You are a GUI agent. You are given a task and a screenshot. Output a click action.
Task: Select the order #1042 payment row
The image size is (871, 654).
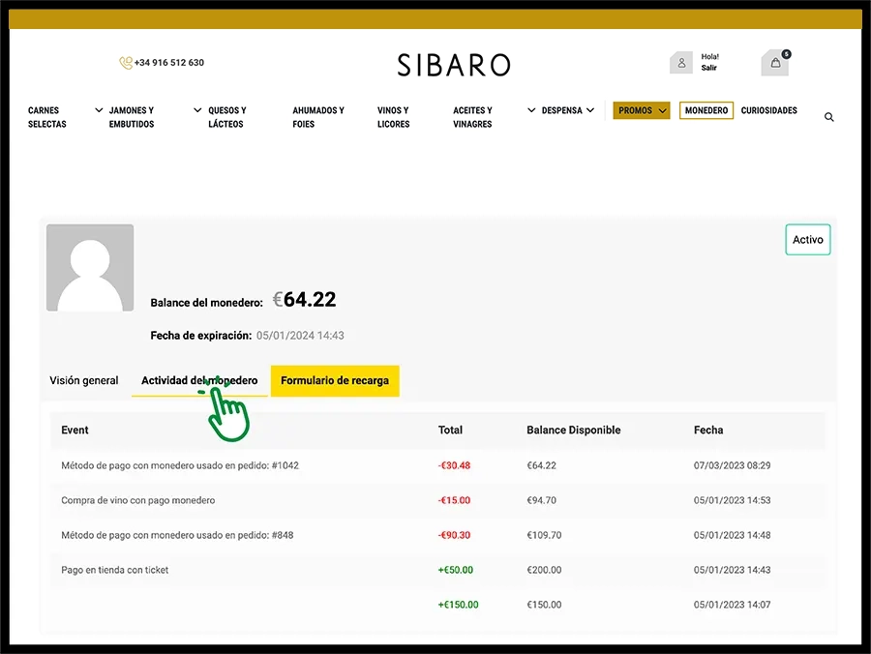[437, 465]
